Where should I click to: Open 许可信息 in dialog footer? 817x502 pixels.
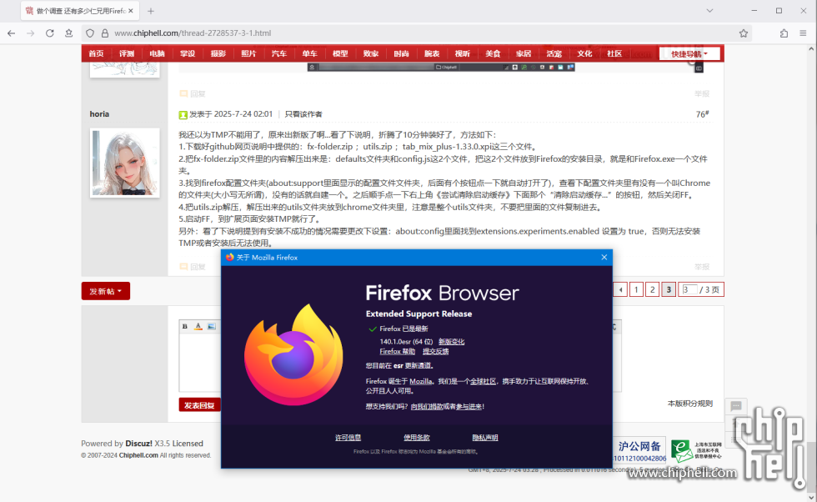(x=348, y=438)
